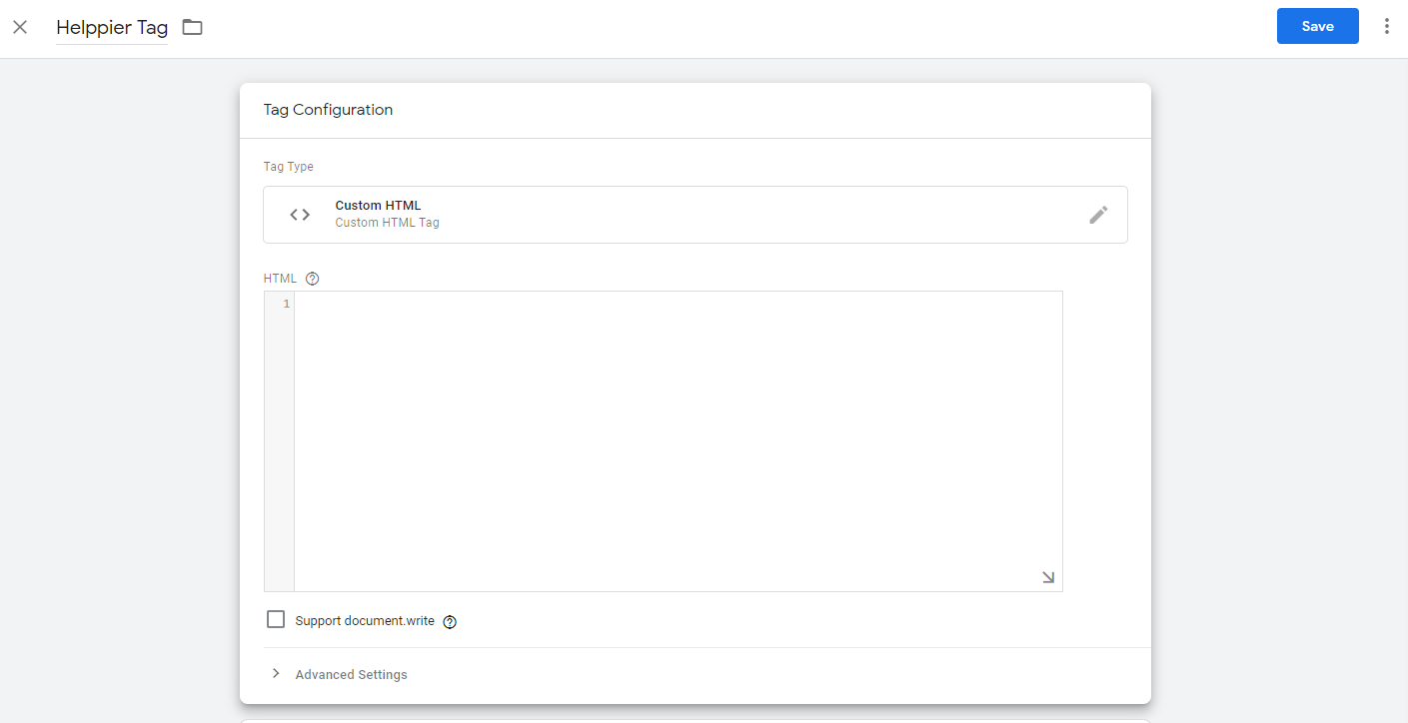Viewport: 1408px width, 723px height.
Task: Open the help icon next to HTML label
Action: [x=312, y=279]
